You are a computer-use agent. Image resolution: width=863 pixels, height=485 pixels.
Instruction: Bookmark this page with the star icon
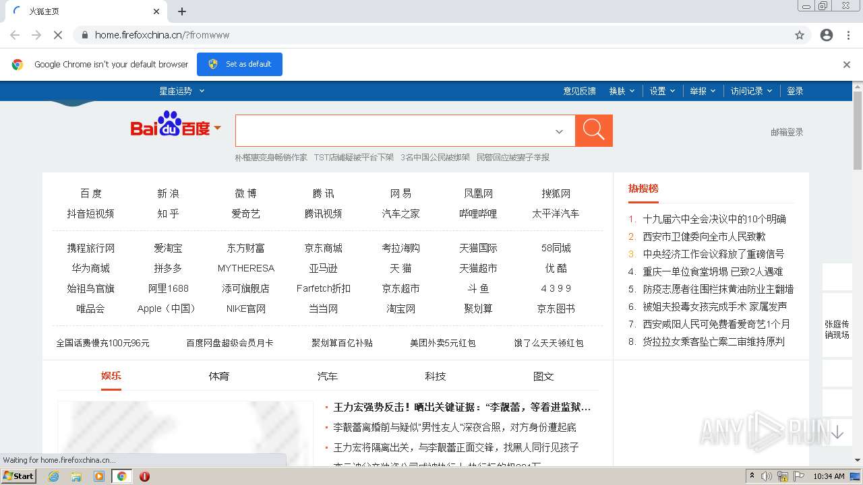tap(800, 35)
